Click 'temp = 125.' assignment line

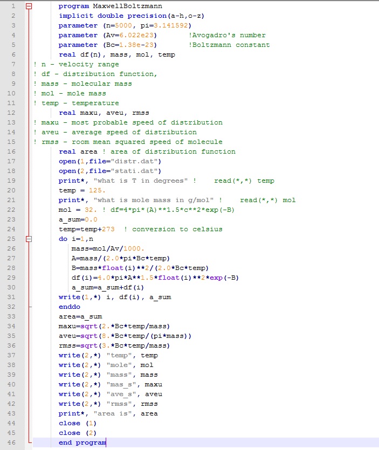tap(82, 191)
